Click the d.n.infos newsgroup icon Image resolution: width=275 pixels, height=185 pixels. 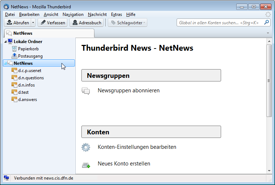[14, 85]
